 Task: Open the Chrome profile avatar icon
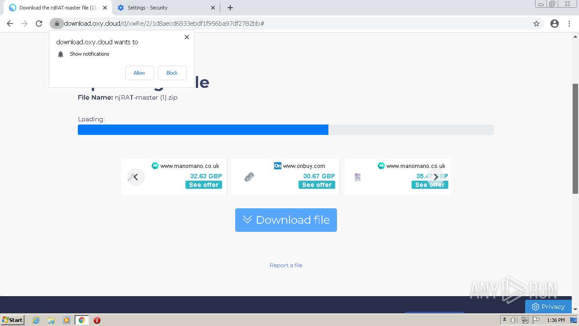pyautogui.click(x=555, y=24)
